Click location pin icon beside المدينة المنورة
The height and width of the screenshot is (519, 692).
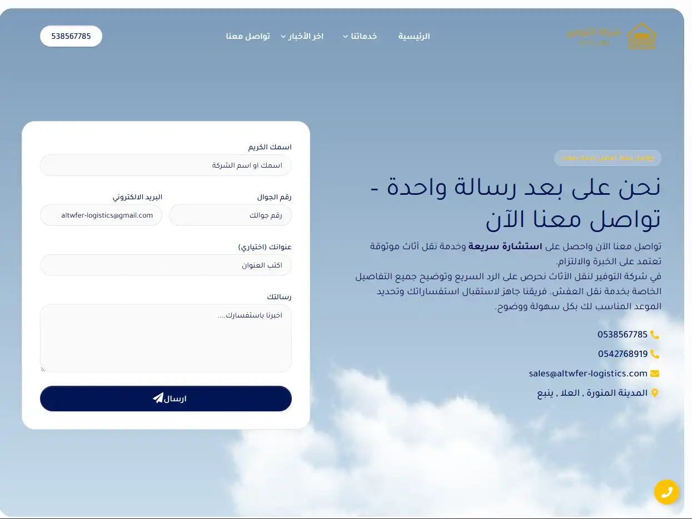(655, 393)
